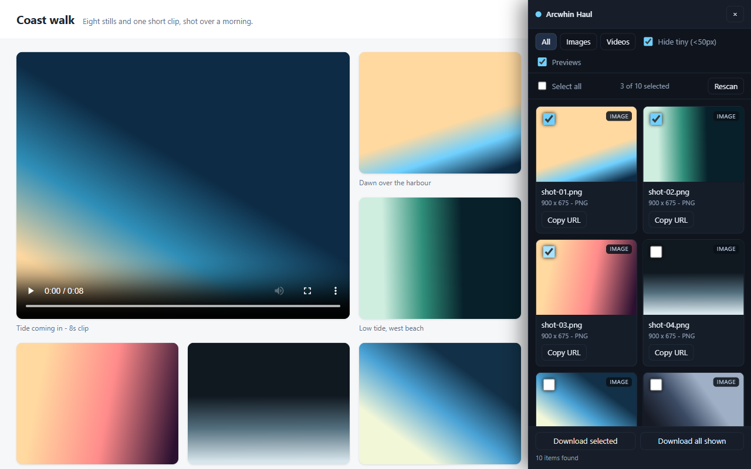Switch to the Videos filter tab

point(618,42)
